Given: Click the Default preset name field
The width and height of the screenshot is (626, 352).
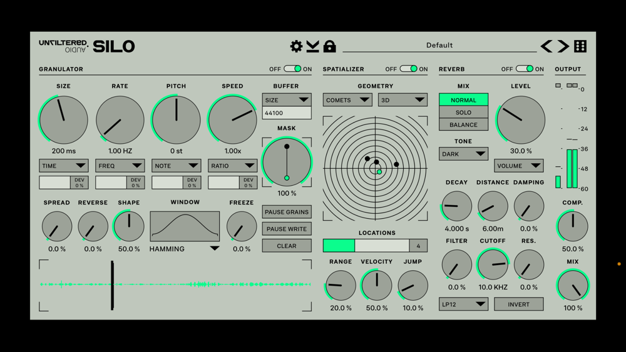Looking at the screenshot, I should [x=439, y=46].
